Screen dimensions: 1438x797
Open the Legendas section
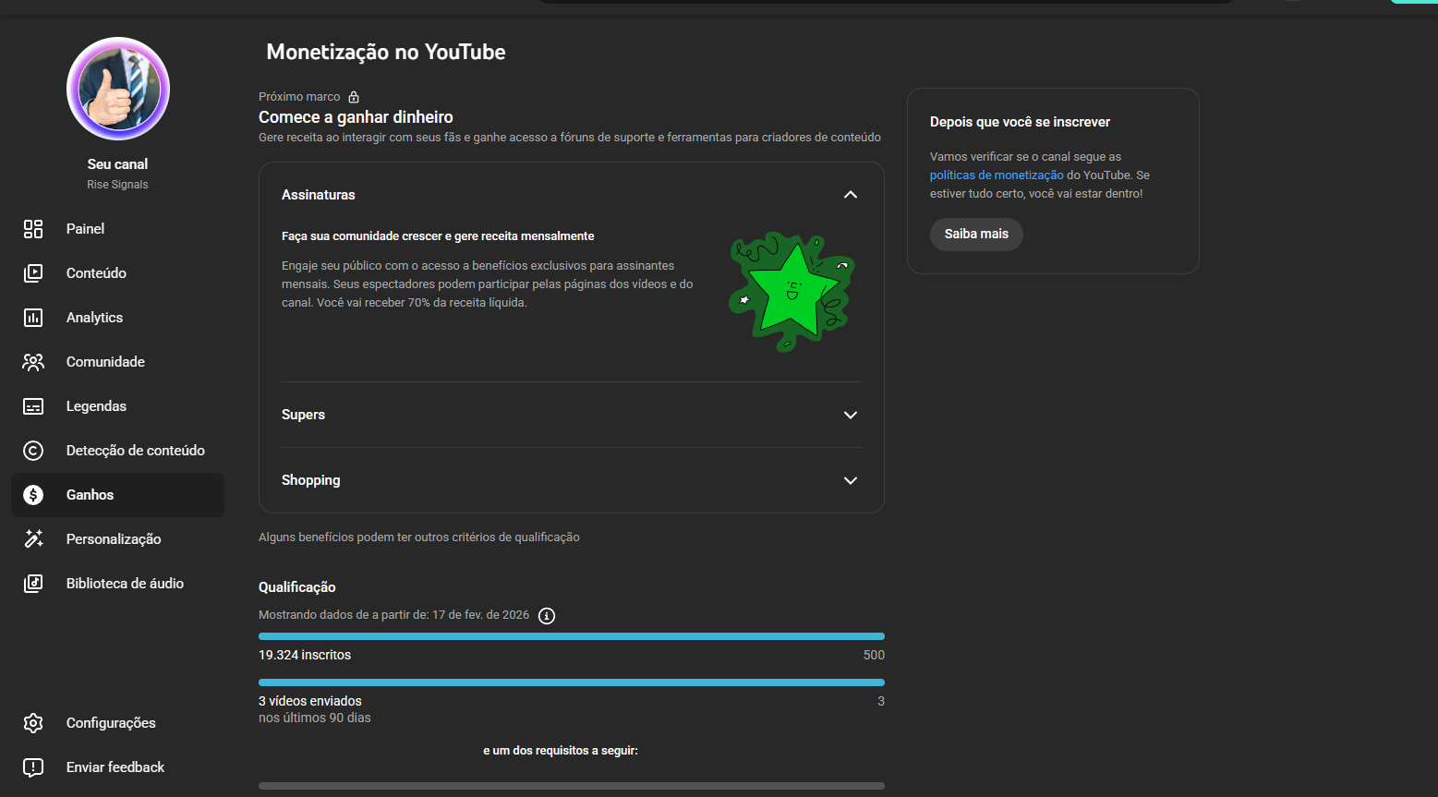118,406
